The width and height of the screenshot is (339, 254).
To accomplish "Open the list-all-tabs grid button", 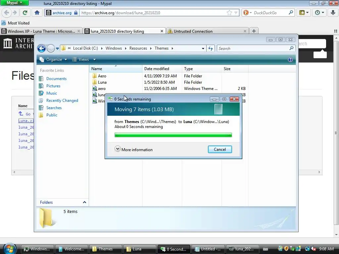I will point(336,31).
